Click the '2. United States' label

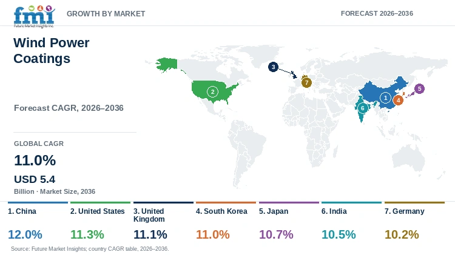click(98, 211)
